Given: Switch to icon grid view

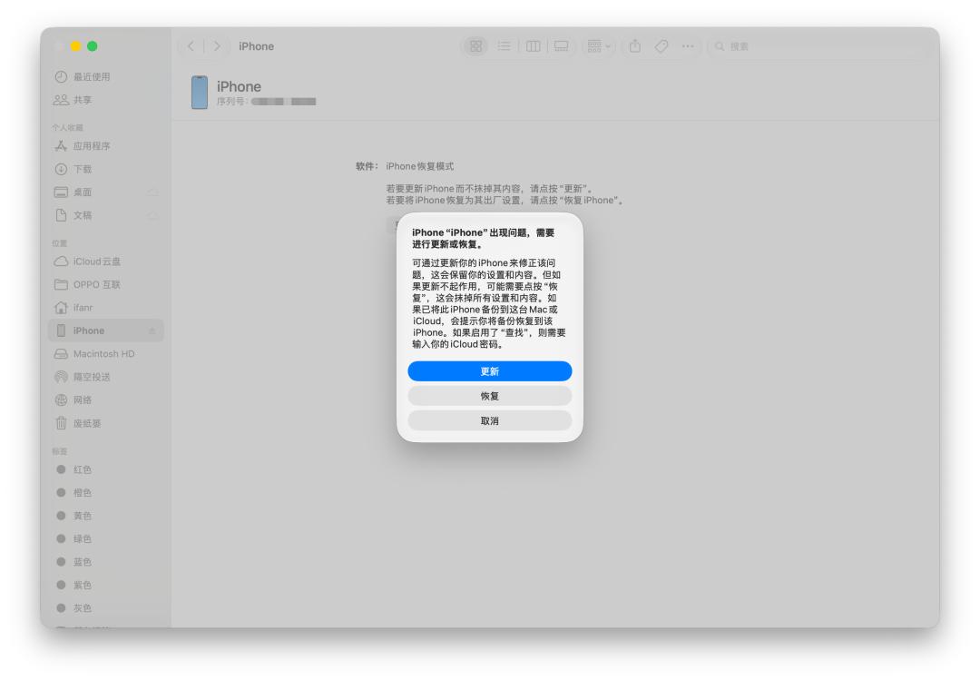Looking at the screenshot, I should 475,46.
